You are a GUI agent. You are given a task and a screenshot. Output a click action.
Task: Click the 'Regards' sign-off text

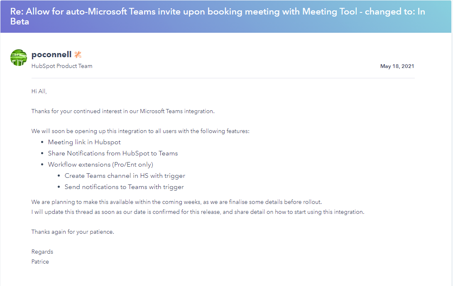(x=42, y=252)
